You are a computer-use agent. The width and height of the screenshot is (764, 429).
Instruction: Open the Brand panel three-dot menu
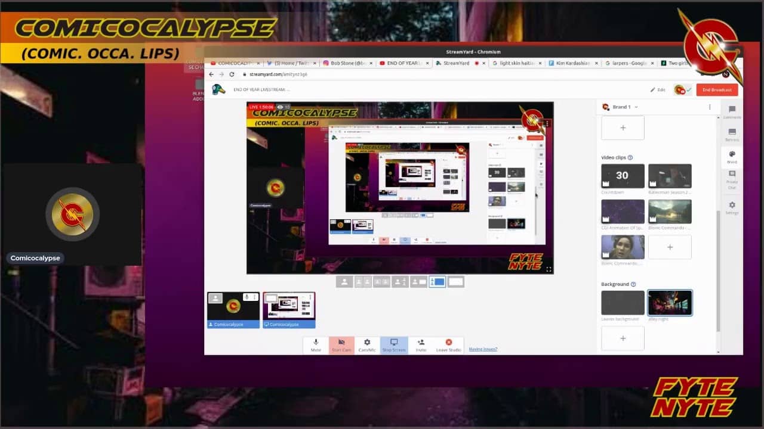pos(710,107)
